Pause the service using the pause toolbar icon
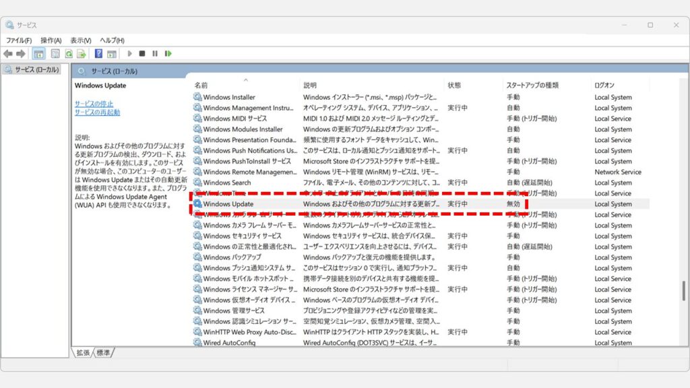Screen dimensions: 690x388 (155, 54)
